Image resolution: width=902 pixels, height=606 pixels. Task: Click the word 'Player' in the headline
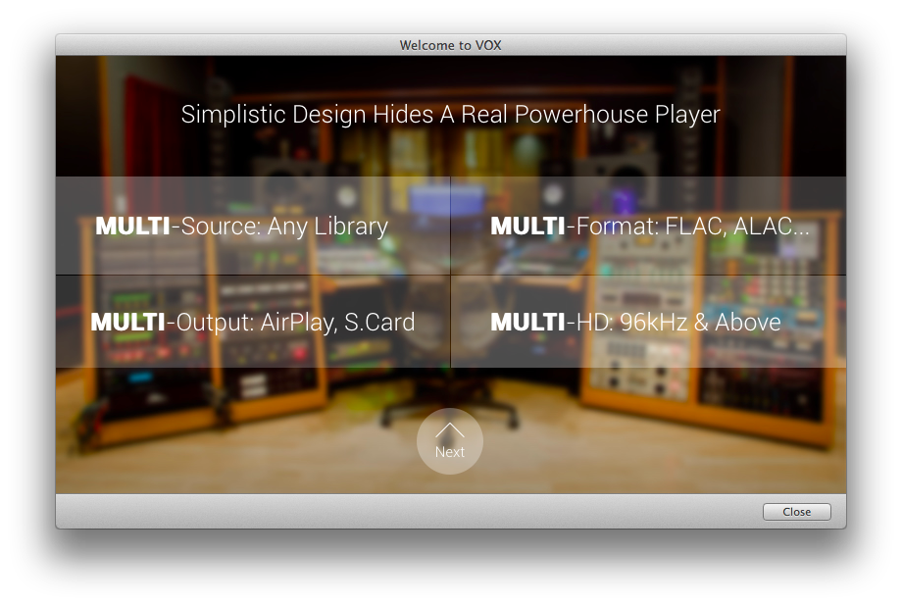click(687, 115)
